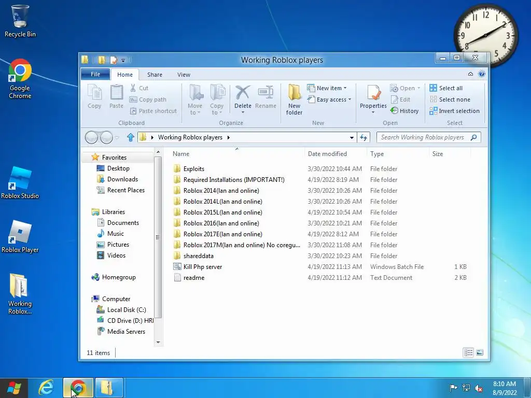This screenshot has width=531, height=398.
Task: Click the Up one level arrow
Action: tap(130, 137)
